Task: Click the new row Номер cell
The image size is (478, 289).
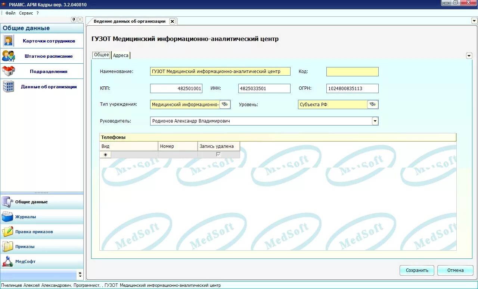Action: (x=178, y=154)
